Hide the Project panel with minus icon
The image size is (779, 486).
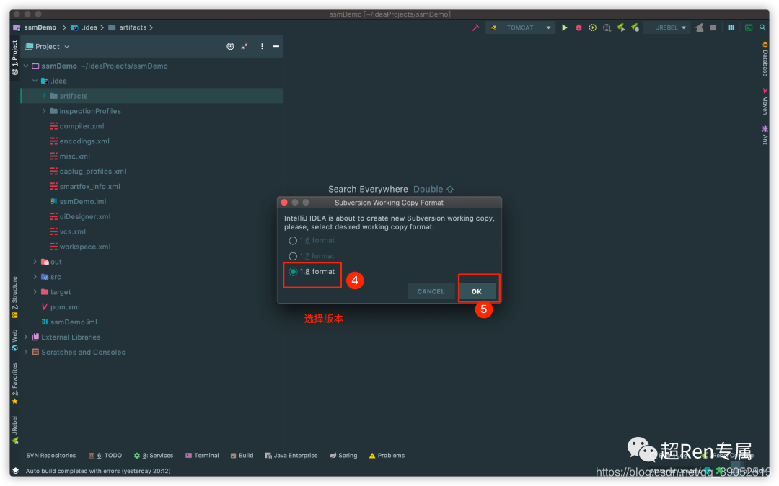point(276,47)
